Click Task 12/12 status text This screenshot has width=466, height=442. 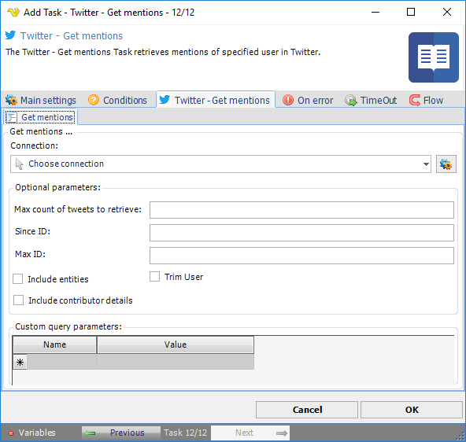click(185, 433)
